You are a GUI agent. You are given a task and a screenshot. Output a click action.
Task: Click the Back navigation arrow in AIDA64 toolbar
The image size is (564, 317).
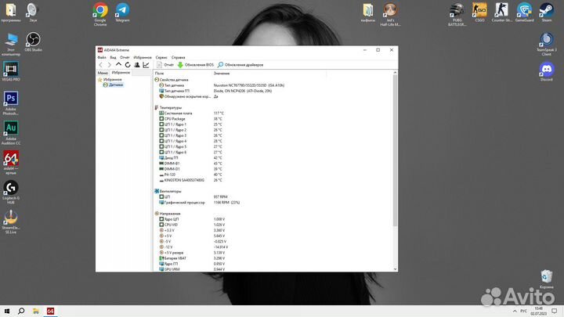(100, 65)
